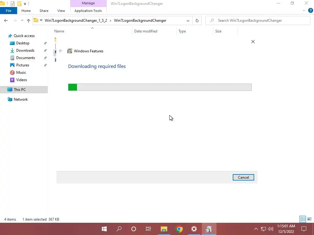The image size is (314, 235).
Task: Open File Explorer from taskbar
Action: [164, 229]
